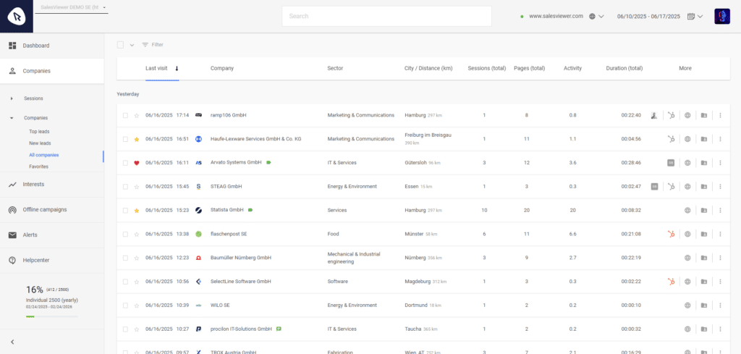Click the Search input field
This screenshot has height=354, width=741.
coord(386,16)
